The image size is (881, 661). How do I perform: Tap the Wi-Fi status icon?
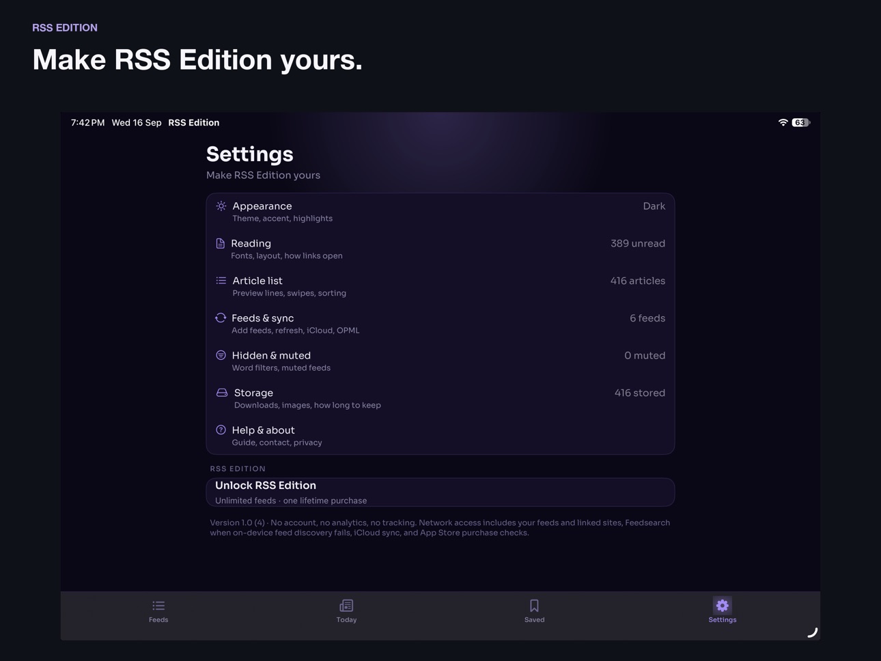pos(783,123)
